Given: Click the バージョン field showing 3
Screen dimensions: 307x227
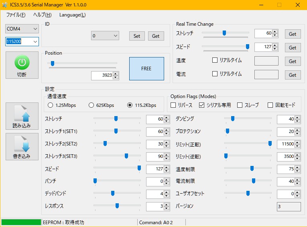Looking at the screenshot, I should click(289, 207).
